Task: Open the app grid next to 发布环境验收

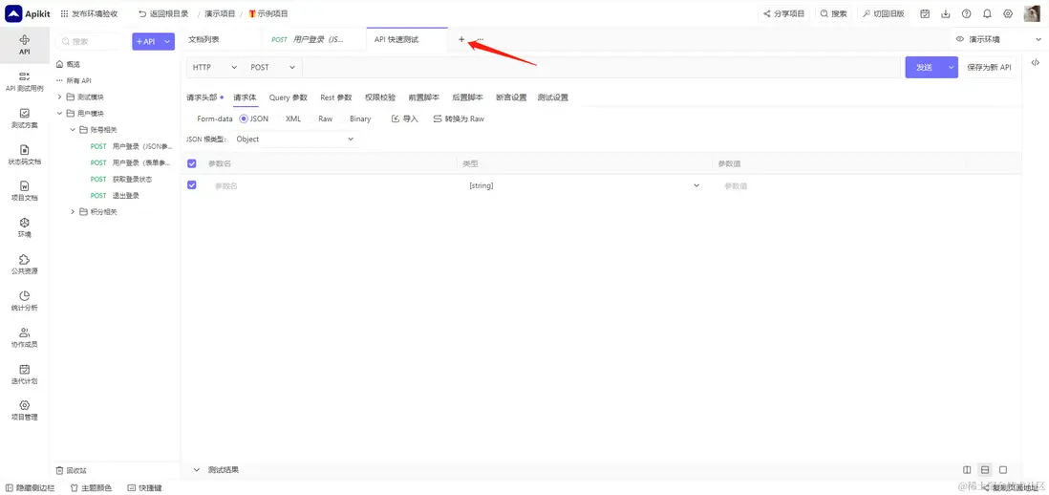Action: (64, 13)
